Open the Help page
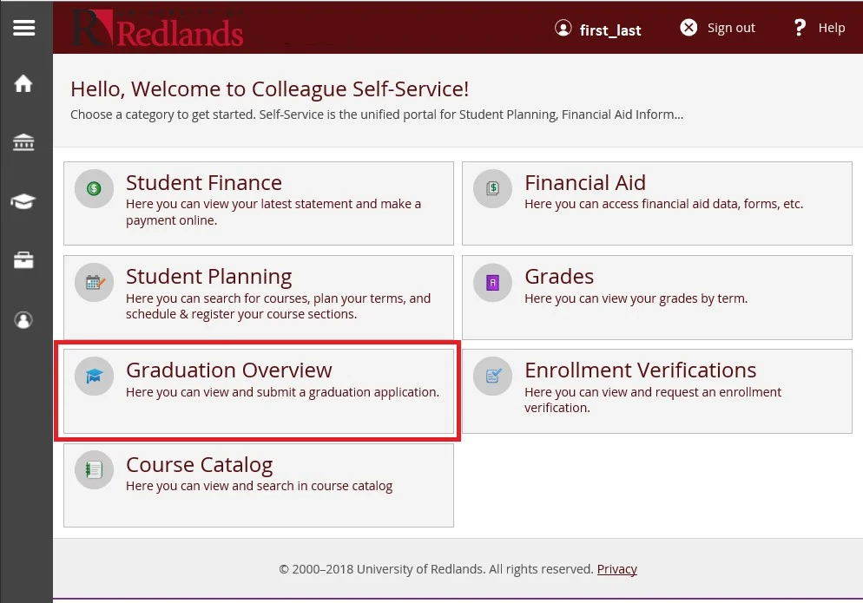Viewport: 863px width, 603px height. 819,28
